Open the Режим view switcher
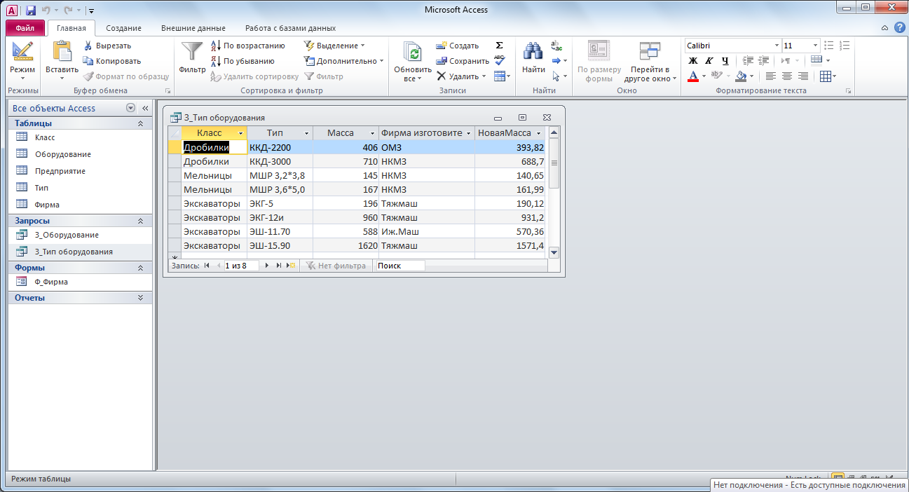Image resolution: width=909 pixels, height=492 pixels. [x=22, y=60]
